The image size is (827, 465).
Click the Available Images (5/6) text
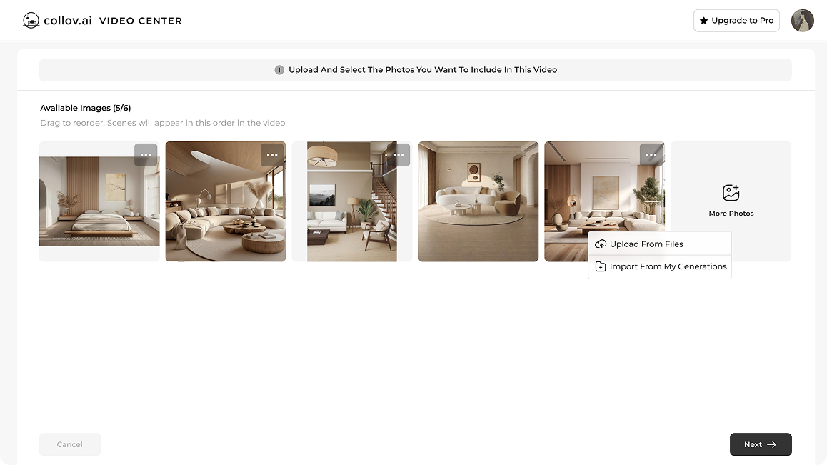(x=86, y=108)
